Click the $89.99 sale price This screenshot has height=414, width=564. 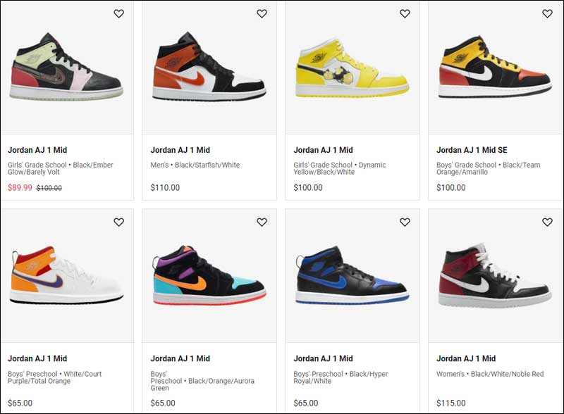(x=20, y=187)
